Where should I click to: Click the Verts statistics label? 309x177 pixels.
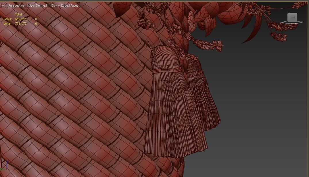point(7,24)
